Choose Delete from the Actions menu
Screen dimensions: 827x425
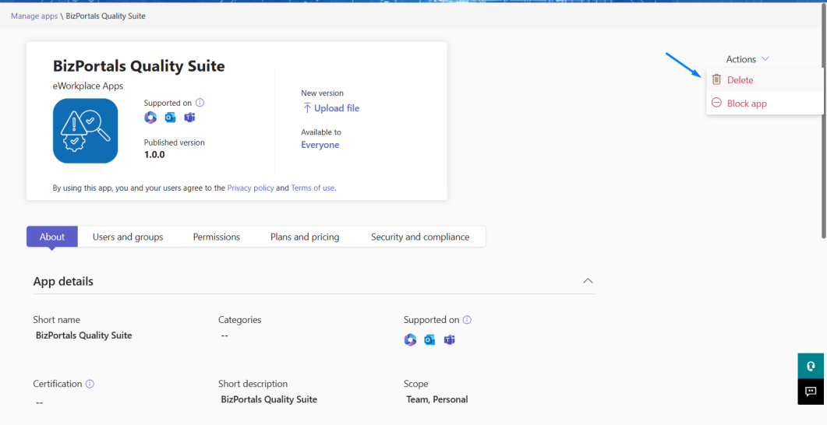pos(765,80)
